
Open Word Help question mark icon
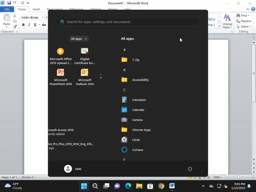253,9
